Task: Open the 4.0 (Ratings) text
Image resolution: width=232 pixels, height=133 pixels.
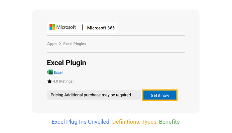Action: 63,81
